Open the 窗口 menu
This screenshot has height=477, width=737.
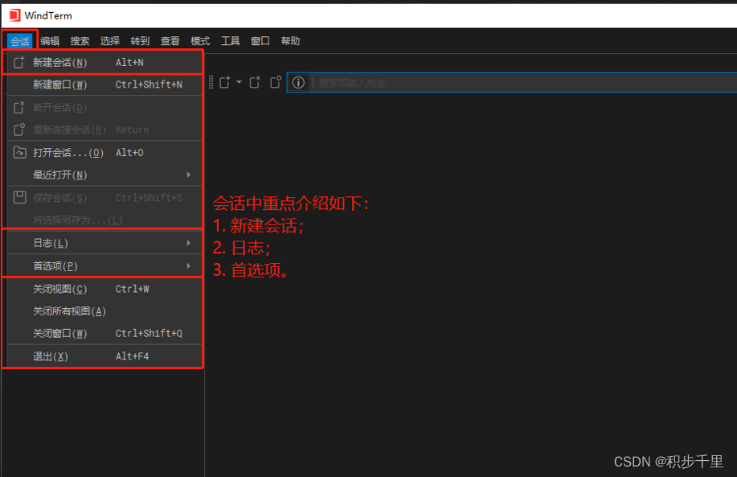point(260,41)
